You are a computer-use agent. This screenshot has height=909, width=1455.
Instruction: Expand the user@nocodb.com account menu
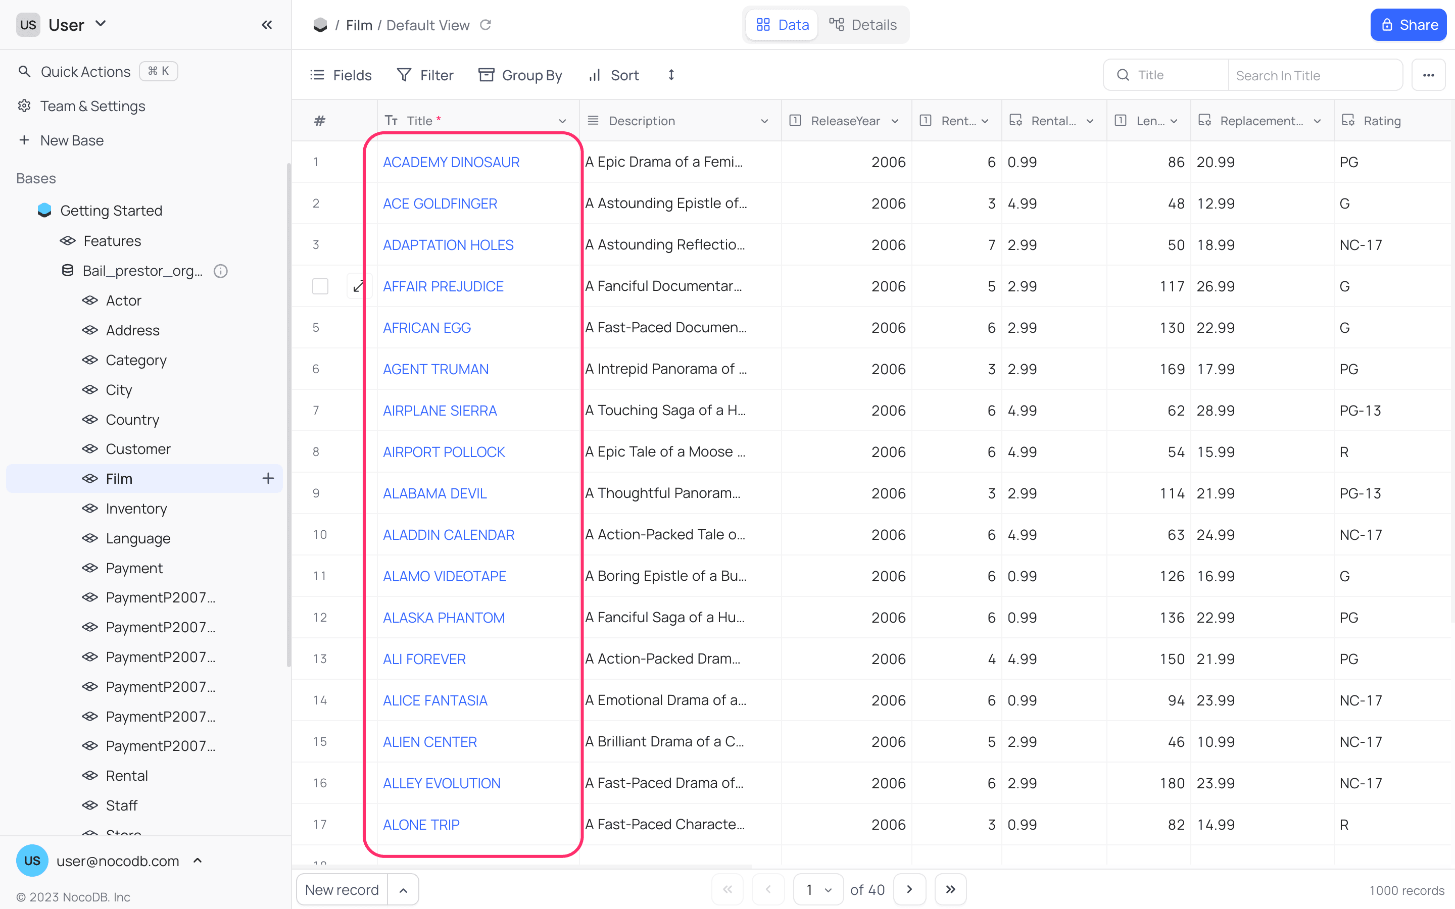coord(198,861)
